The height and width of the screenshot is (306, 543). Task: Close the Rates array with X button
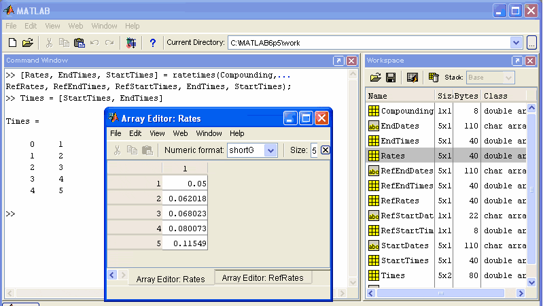[x=325, y=150]
